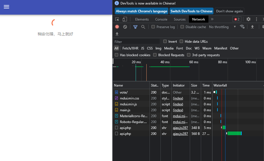Check the Hide data URLs option
Screen dimensions: 264x161
point(181,41)
